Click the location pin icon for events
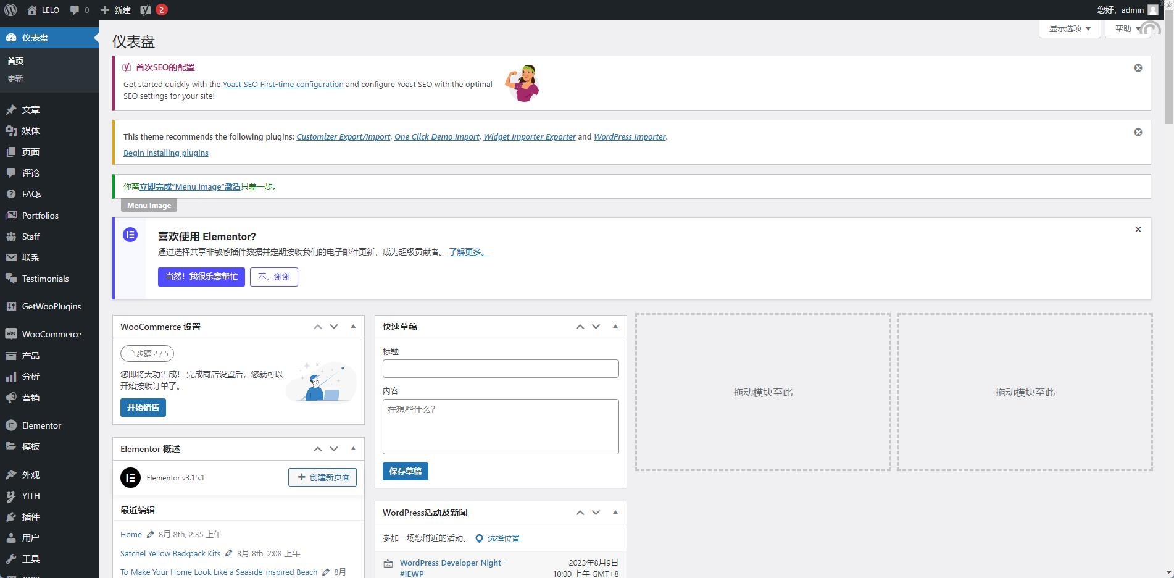Viewport: 1174px width, 578px height. 479,538
